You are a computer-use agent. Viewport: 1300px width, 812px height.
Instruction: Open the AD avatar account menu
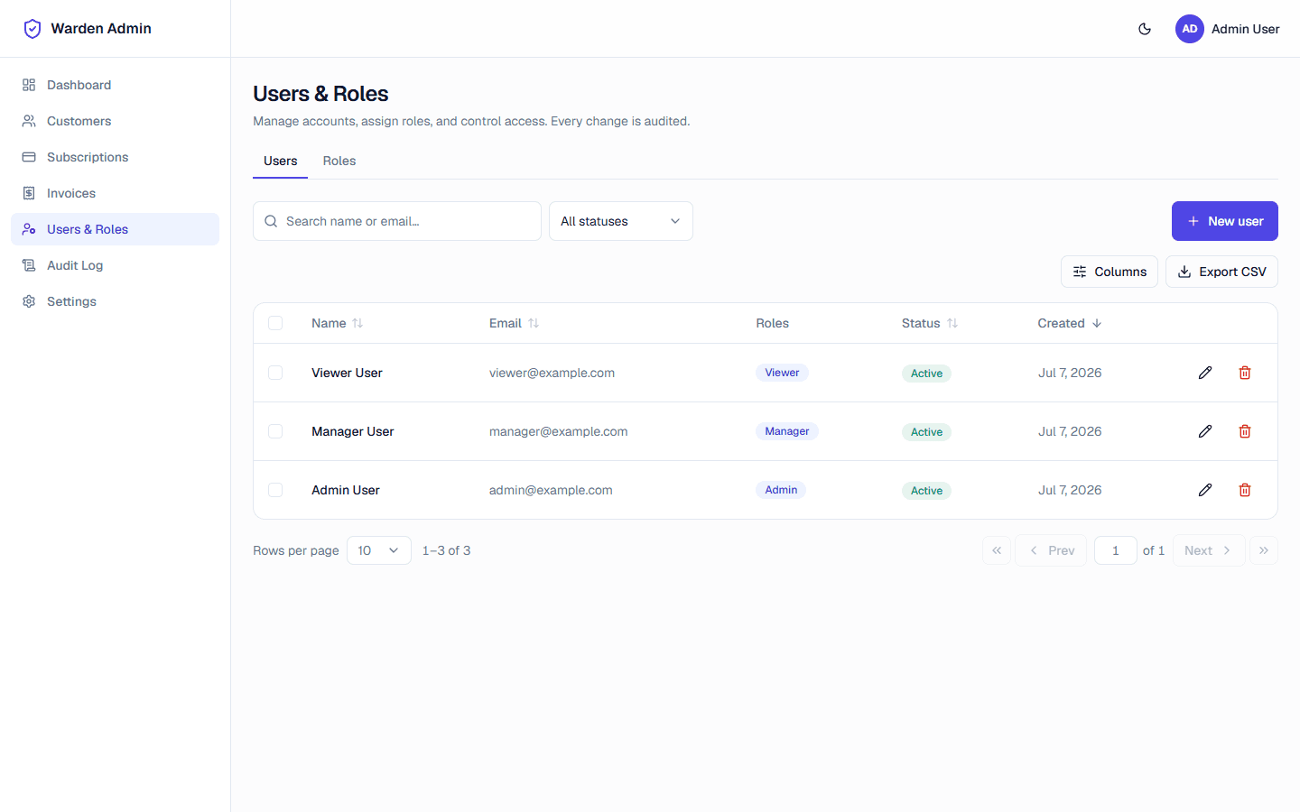pos(1190,29)
